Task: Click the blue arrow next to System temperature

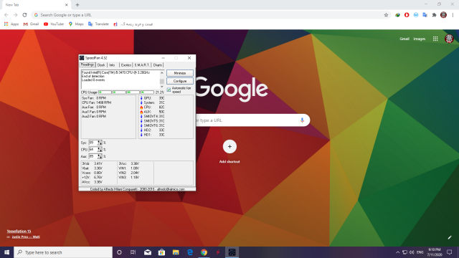Action: click(141, 102)
